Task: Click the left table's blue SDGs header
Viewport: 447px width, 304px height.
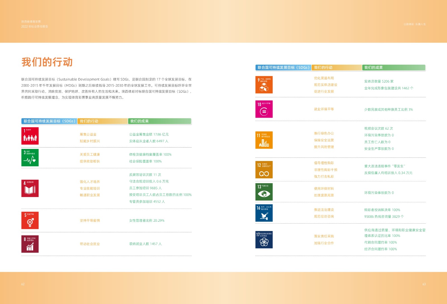Action: coord(49,121)
